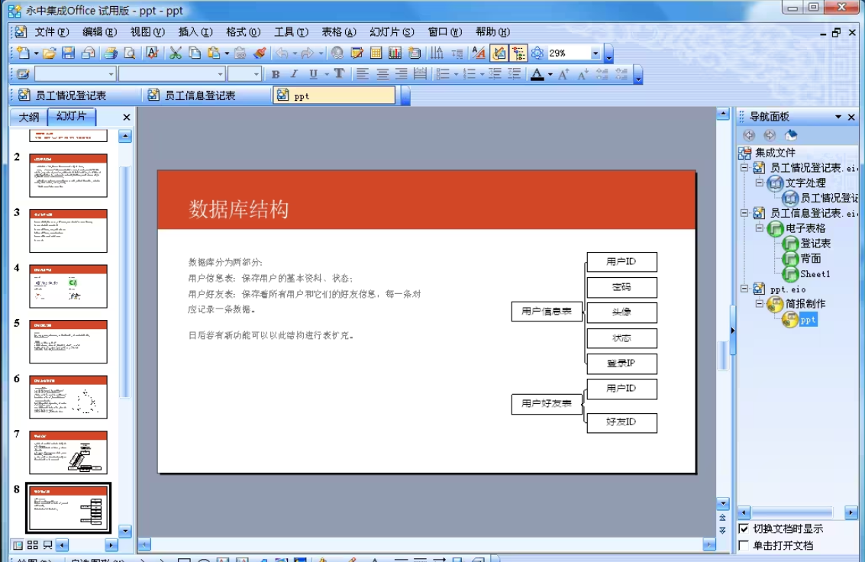Uncheck the 切换文档时显示 checkbox
The width and height of the screenshot is (865, 562).
coord(744,529)
